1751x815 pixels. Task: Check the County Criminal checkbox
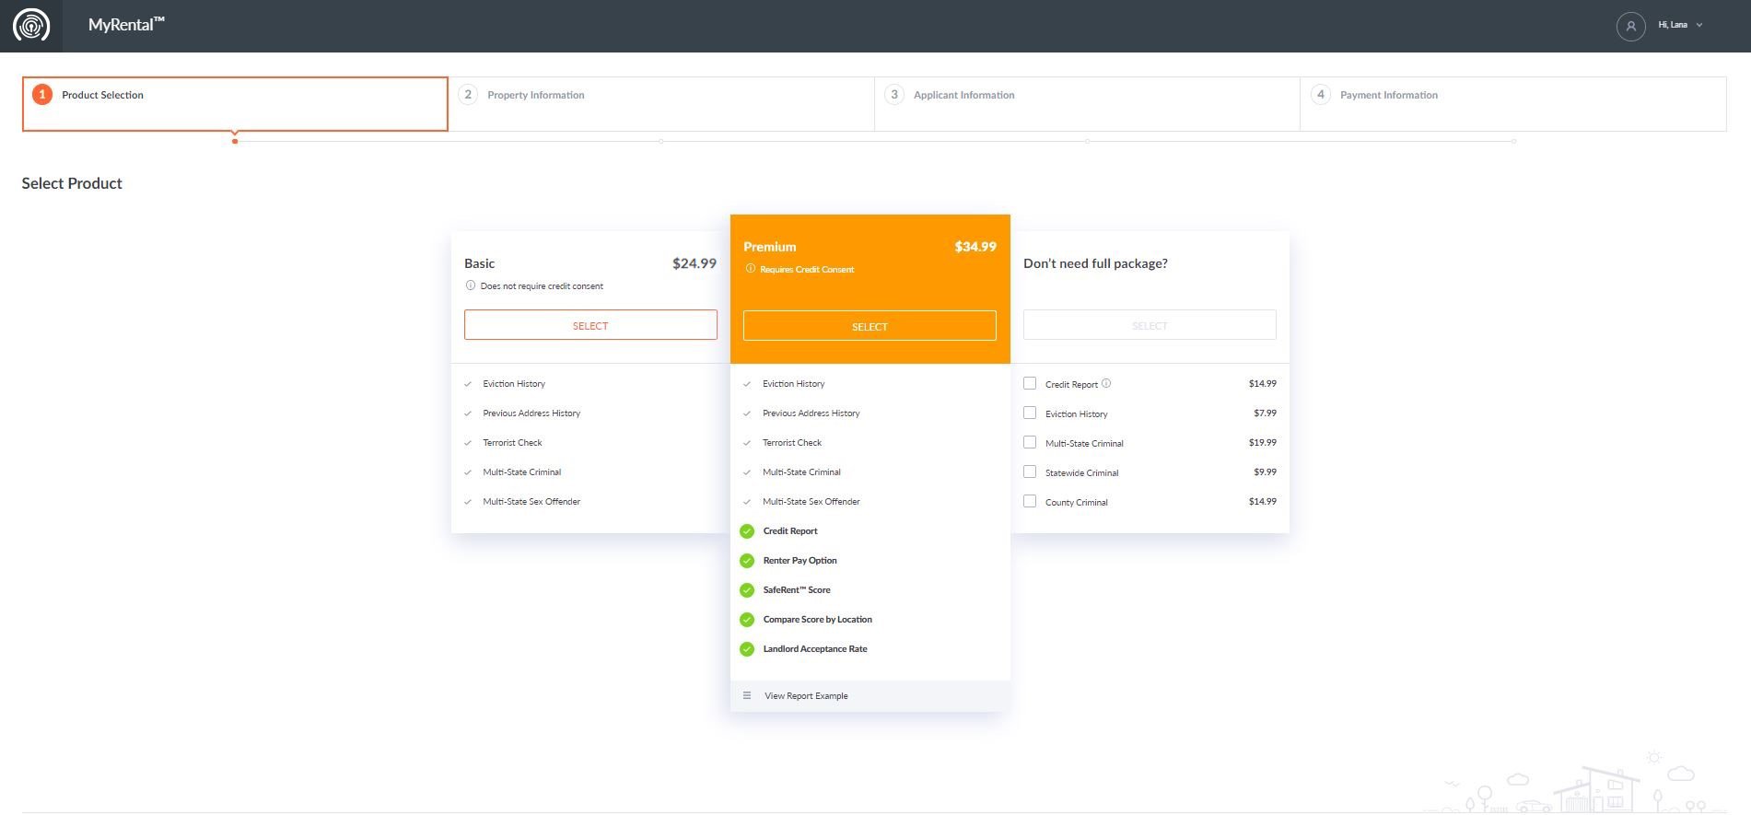(1030, 501)
